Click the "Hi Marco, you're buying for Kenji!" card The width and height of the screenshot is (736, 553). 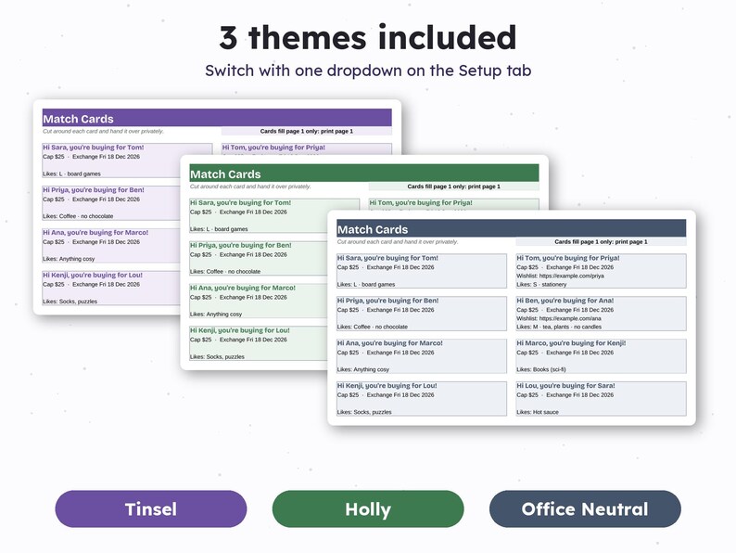coord(602,356)
